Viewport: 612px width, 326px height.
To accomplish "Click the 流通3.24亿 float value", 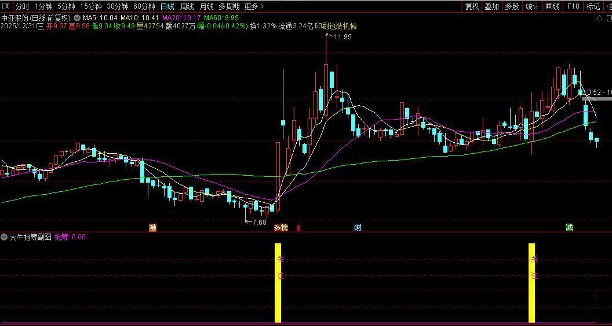I will point(296,26).
